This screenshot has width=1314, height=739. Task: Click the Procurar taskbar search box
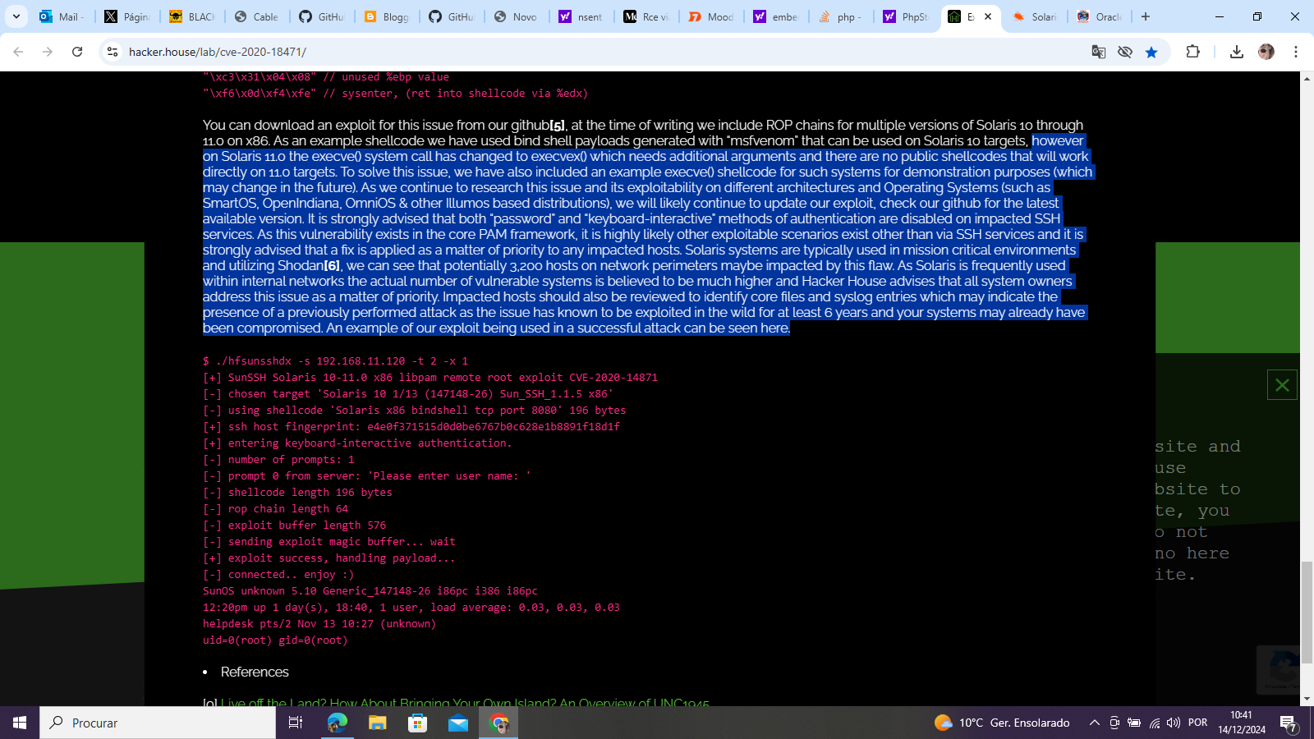pyautogui.click(x=158, y=723)
